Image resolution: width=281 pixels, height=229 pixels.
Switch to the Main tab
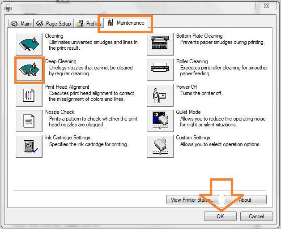[x=21, y=23]
